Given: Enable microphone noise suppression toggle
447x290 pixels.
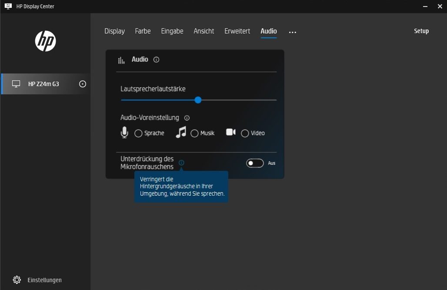Looking at the screenshot, I should (x=255, y=163).
